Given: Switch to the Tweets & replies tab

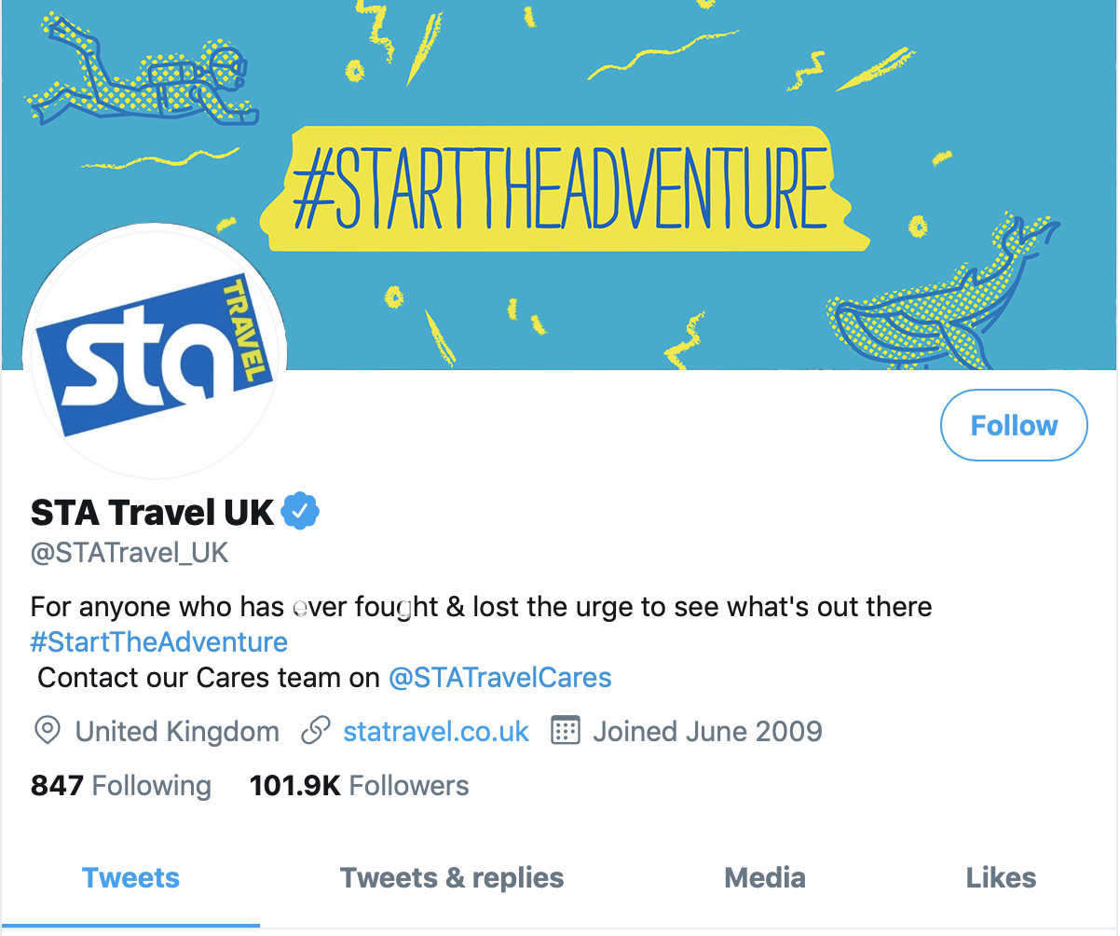Looking at the screenshot, I should 452,877.
